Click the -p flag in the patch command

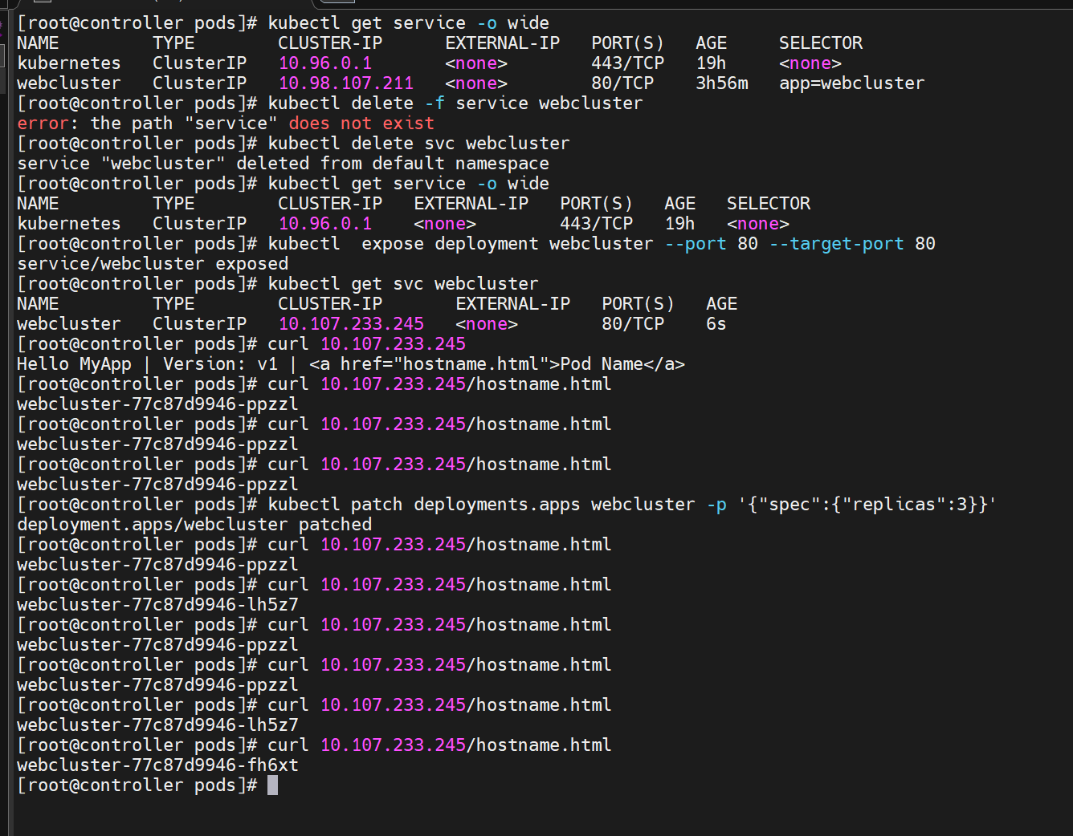coord(716,505)
